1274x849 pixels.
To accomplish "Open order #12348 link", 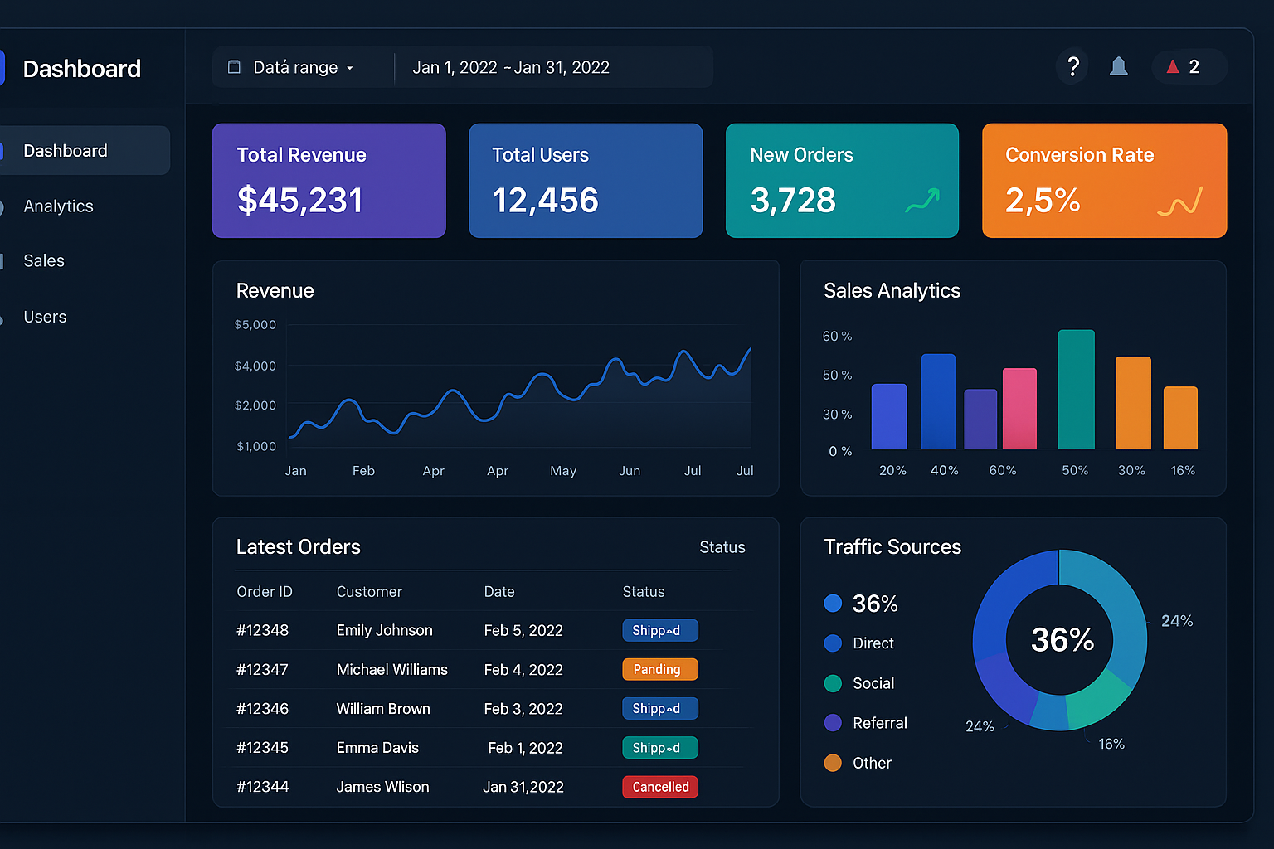I will [262, 630].
